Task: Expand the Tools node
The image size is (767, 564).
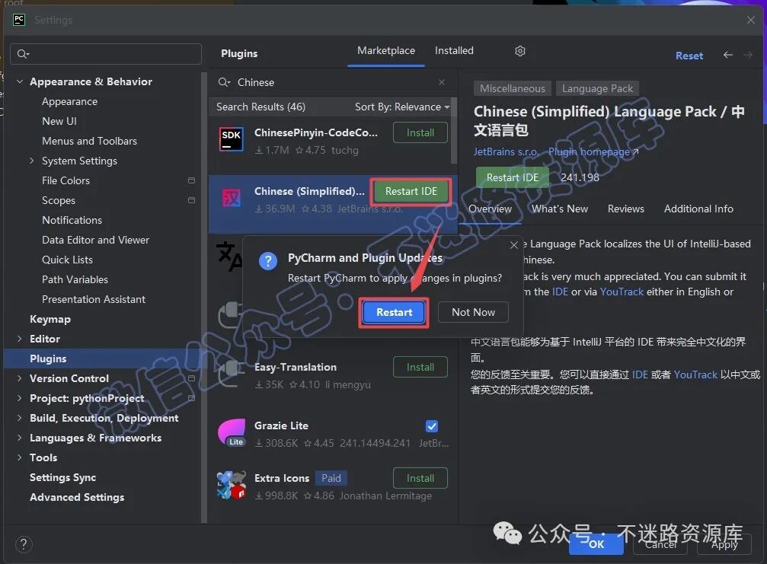Action: tap(20, 457)
